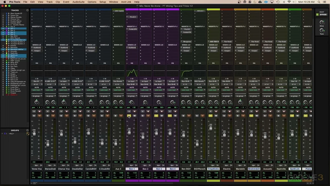Open the Window menu
This screenshot has height=186, width=330.
point(113,2)
